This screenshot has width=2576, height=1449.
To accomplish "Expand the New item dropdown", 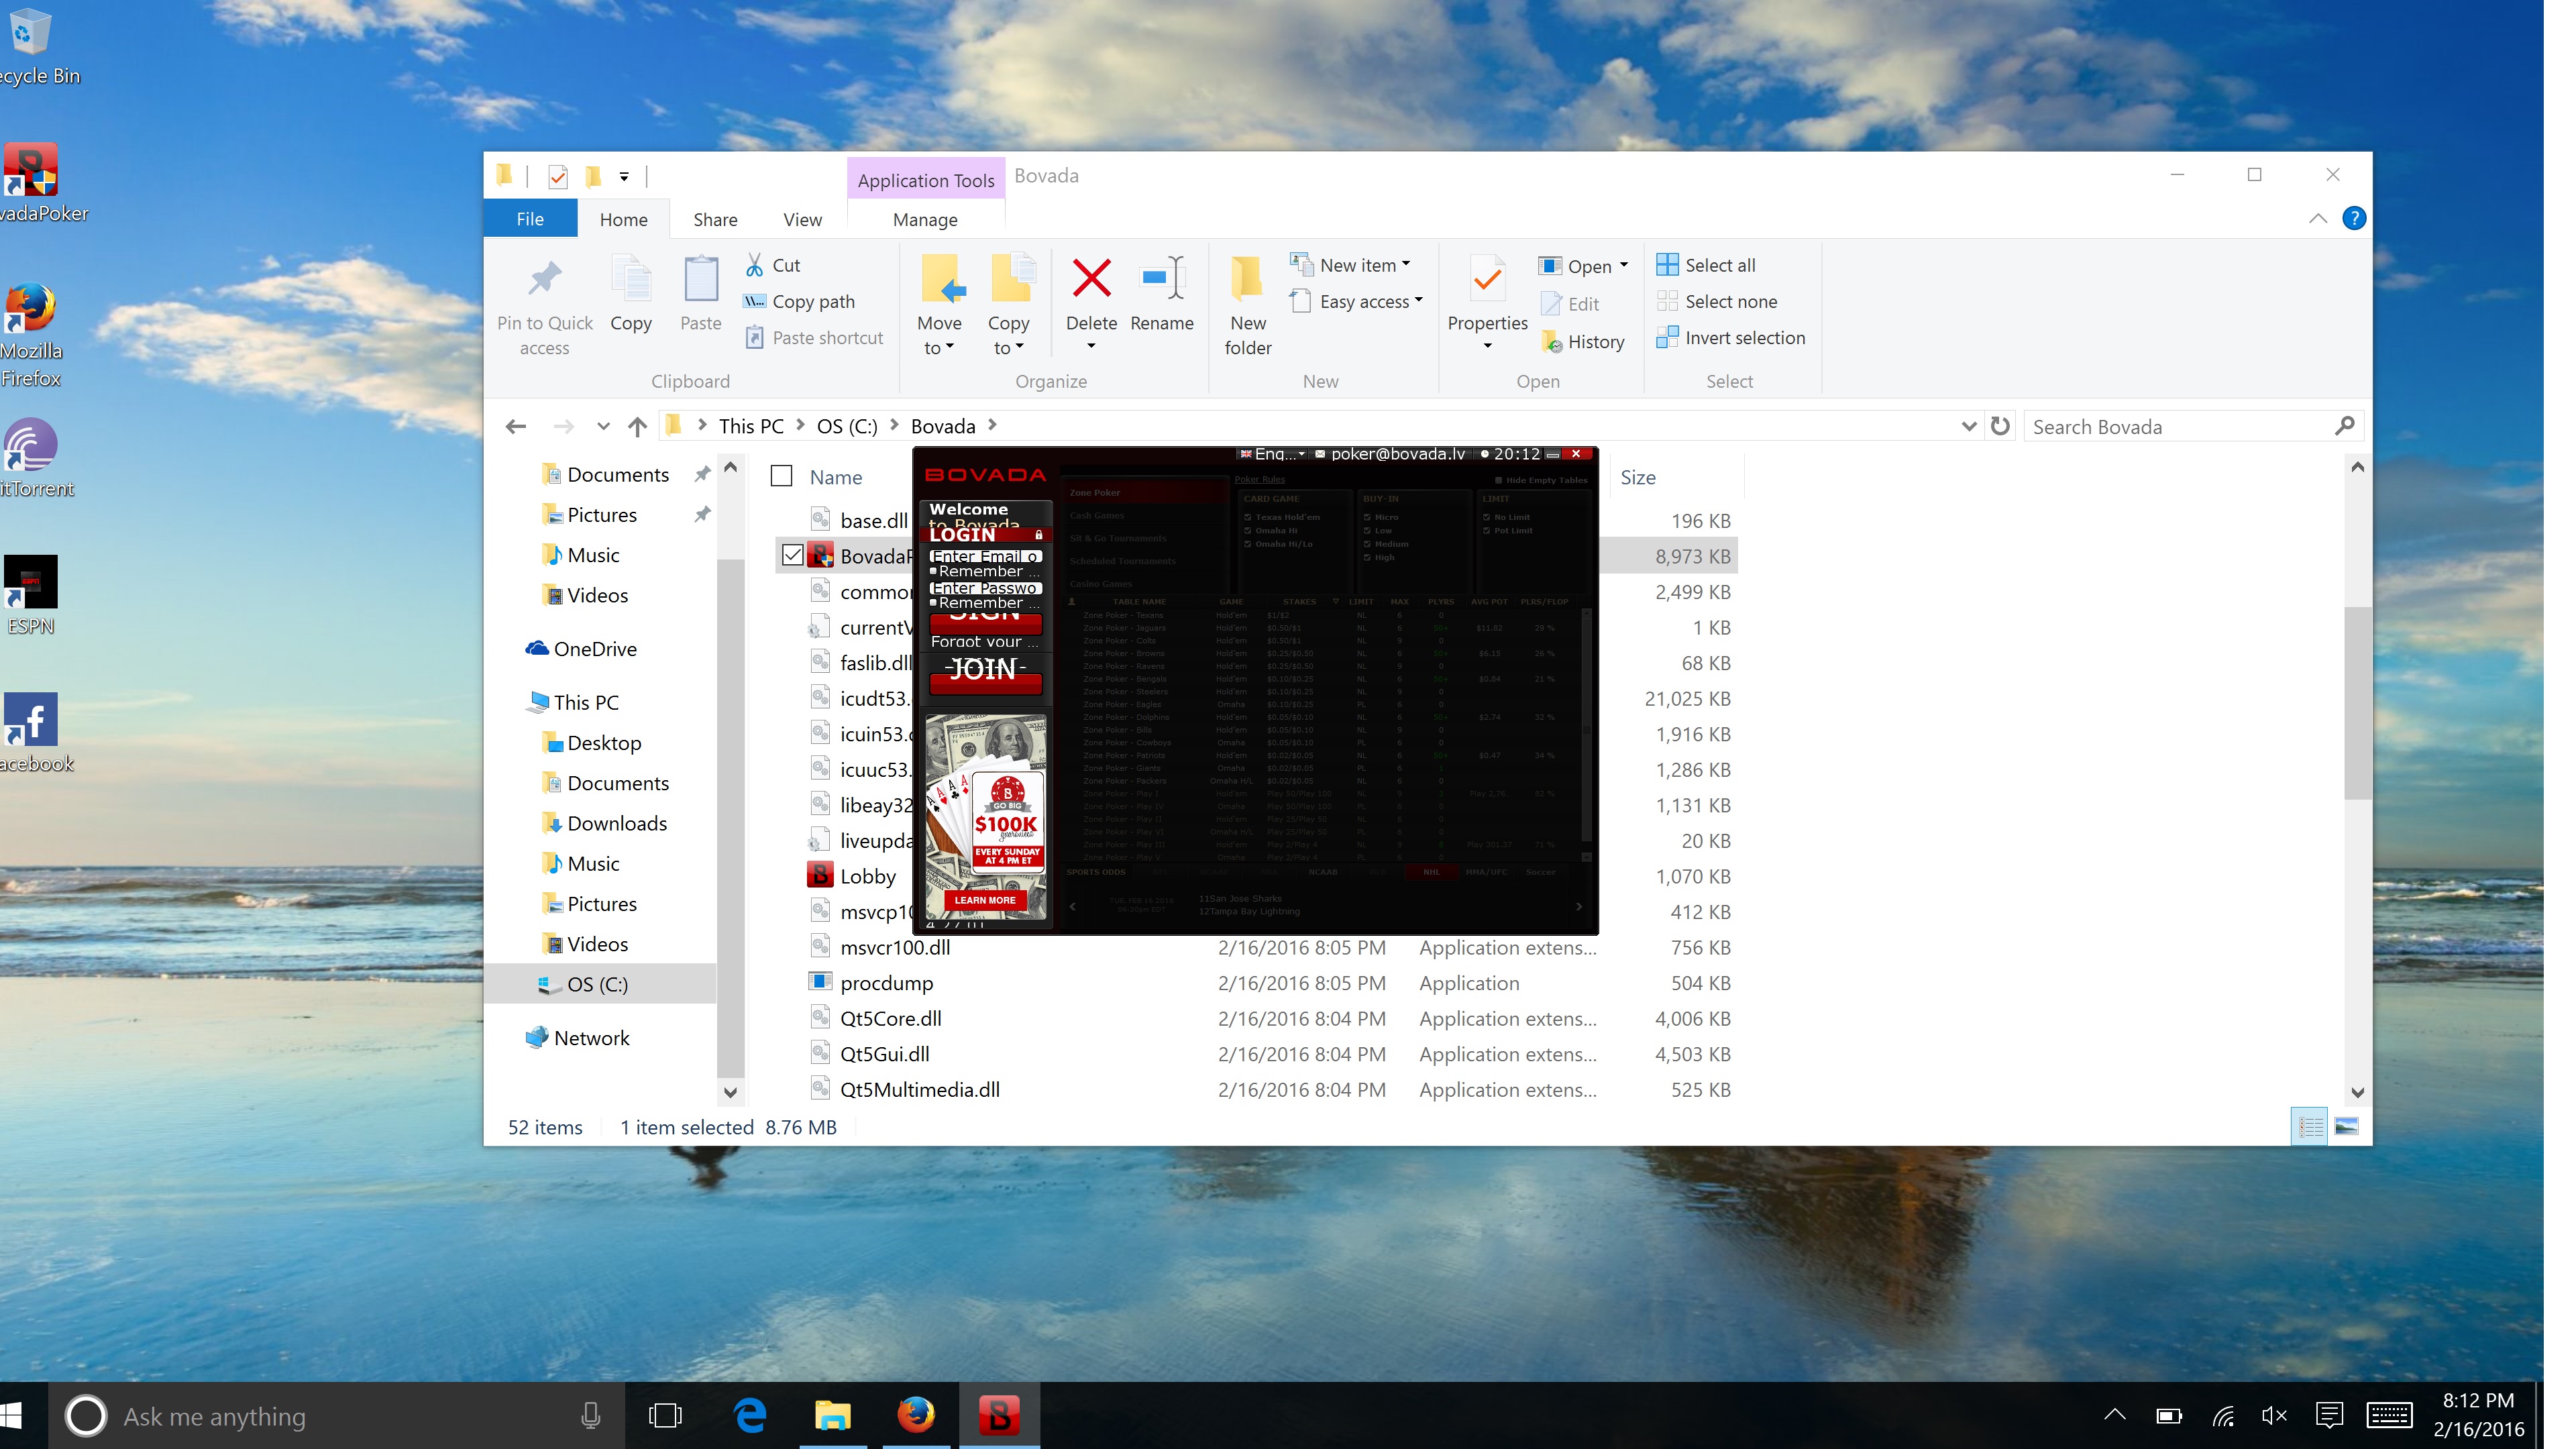I will (1406, 264).
